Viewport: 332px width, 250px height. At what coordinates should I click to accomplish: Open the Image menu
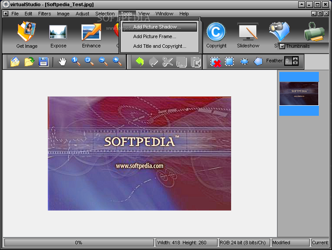[x=63, y=14]
